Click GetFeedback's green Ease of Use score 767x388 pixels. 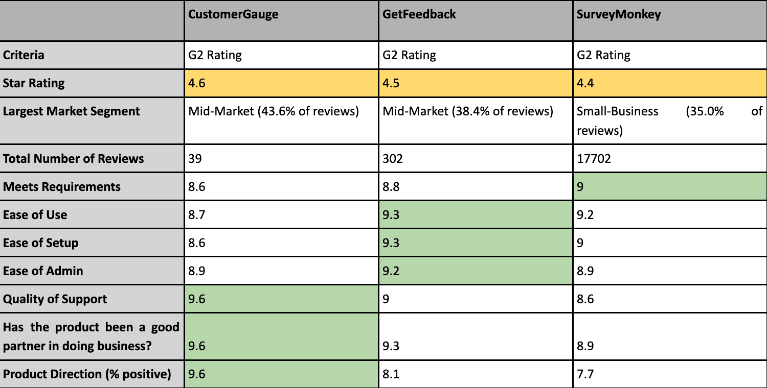pyautogui.click(x=476, y=215)
